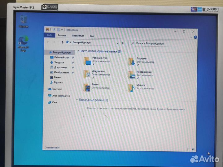This screenshot has width=223, height=167.
Task: Click the star icon in the address bar
Action: pyautogui.click(x=68, y=42)
